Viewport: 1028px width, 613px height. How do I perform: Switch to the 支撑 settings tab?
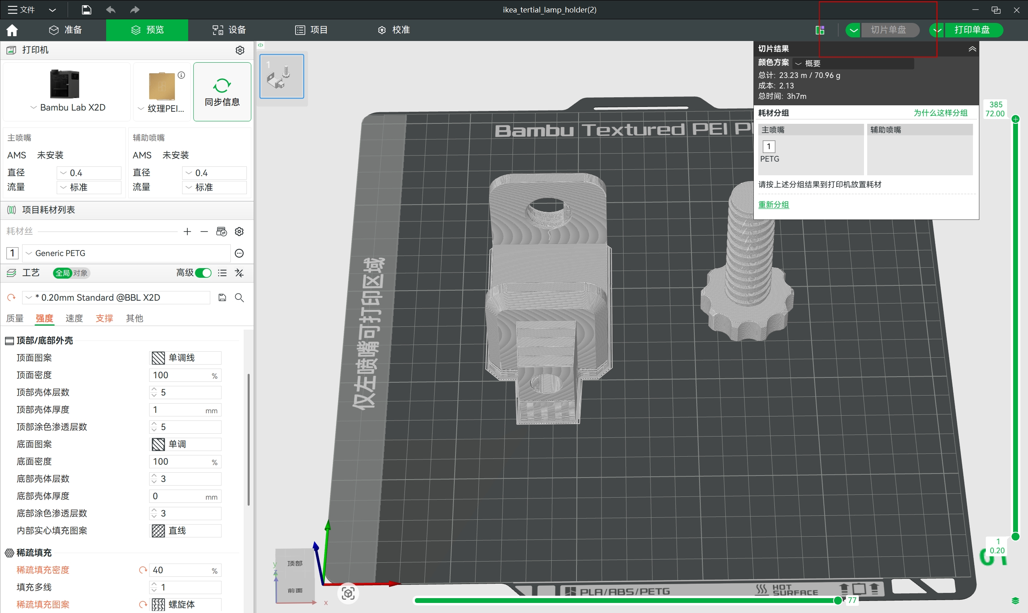(x=105, y=318)
